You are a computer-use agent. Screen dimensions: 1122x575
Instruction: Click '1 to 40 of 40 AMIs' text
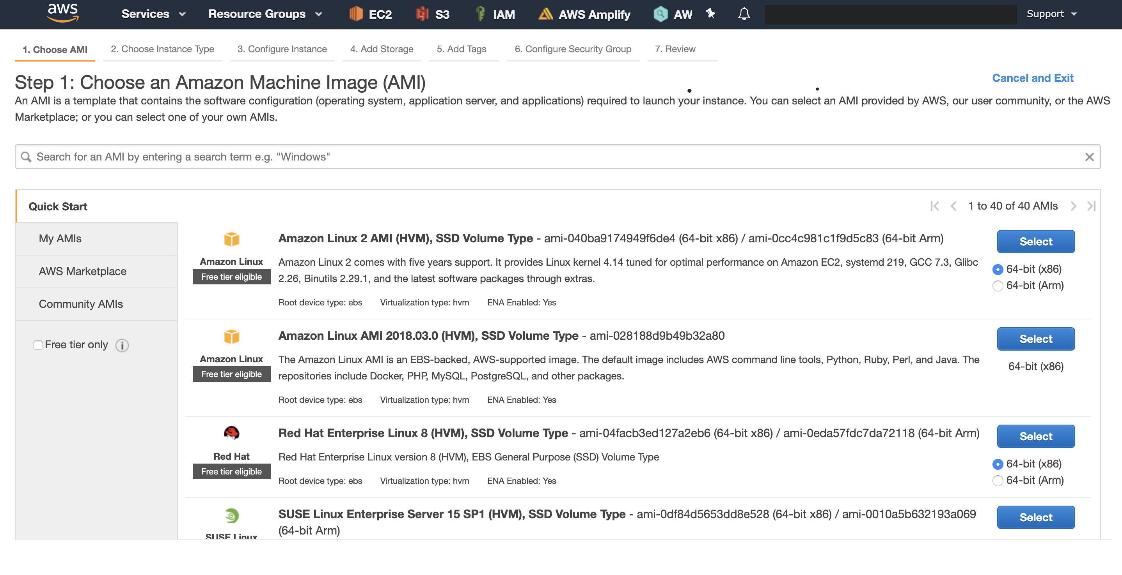[x=1013, y=206]
